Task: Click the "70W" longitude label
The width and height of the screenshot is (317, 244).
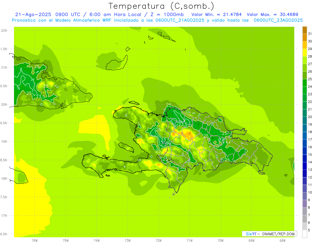Action: click(221, 241)
